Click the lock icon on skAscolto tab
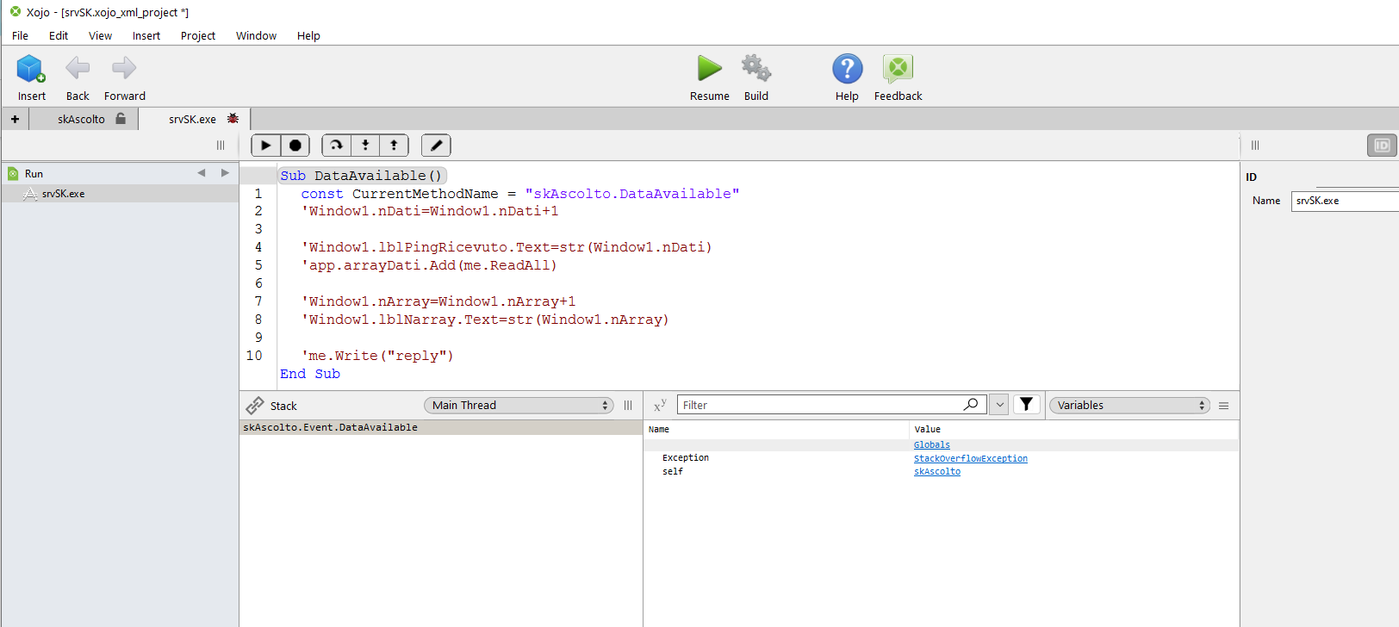1399x627 pixels. 121,119
